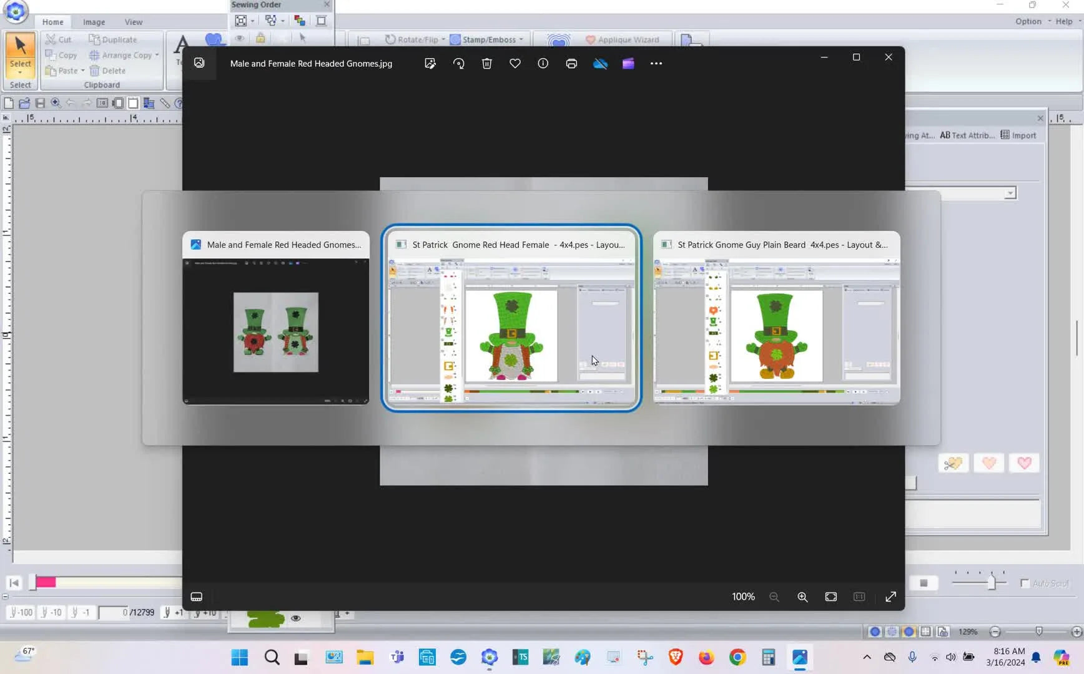Click Duplicate in the Clipboard group
This screenshot has height=674, width=1084.
tap(112, 39)
